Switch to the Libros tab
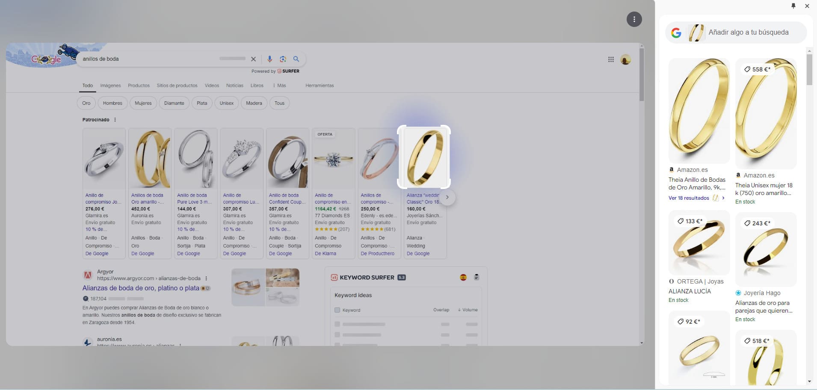This screenshot has width=817, height=390. click(257, 86)
